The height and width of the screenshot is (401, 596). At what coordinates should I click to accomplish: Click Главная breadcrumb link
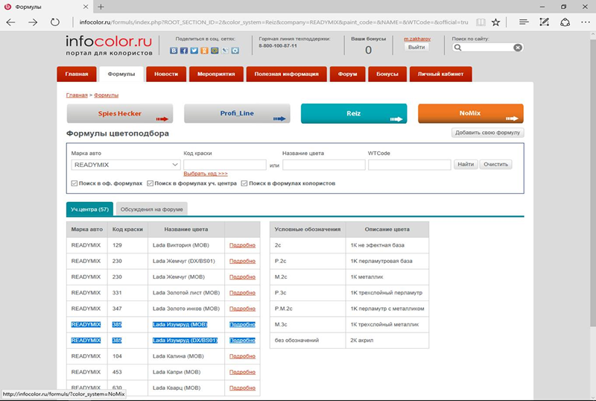(x=77, y=95)
